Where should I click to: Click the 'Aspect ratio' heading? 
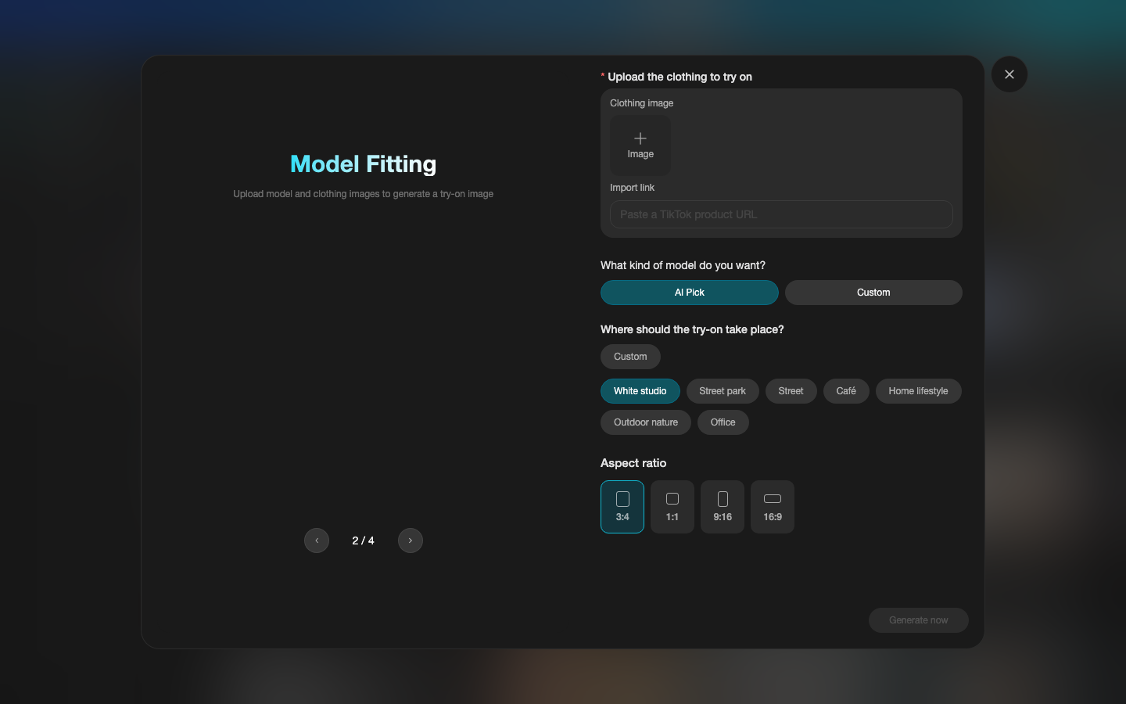click(x=633, y=463)
